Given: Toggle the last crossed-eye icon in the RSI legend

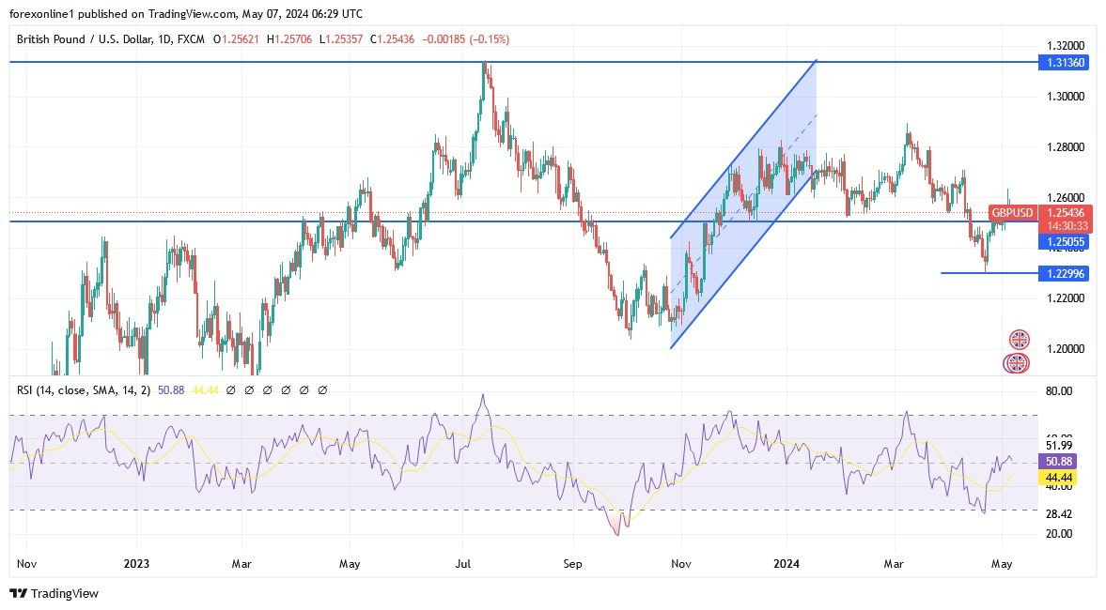Looking at the screenshot, I should 323,389.
